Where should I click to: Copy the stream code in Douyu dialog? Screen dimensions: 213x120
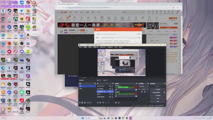(138, 38)
